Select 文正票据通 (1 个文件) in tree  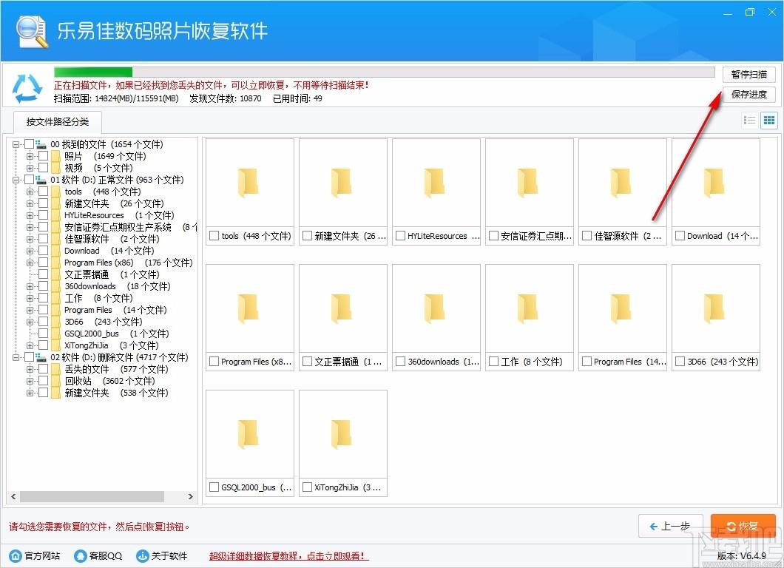click(x=112, y=274)
